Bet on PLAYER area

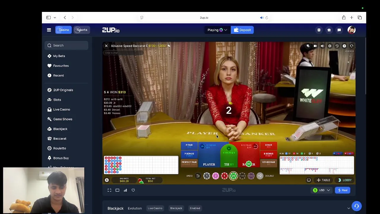[209, 155]
